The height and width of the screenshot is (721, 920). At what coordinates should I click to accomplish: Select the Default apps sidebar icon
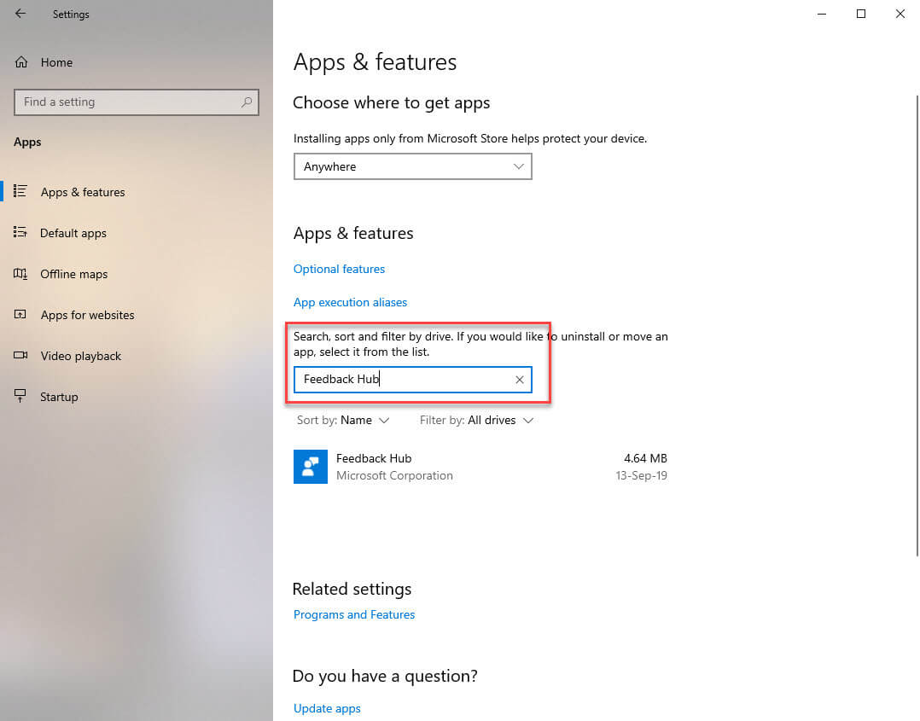pyautogui.click(x=20, y=232)
